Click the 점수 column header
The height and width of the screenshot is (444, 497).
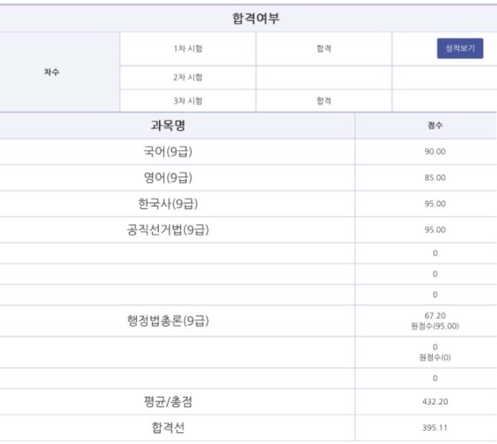point(435,125)
